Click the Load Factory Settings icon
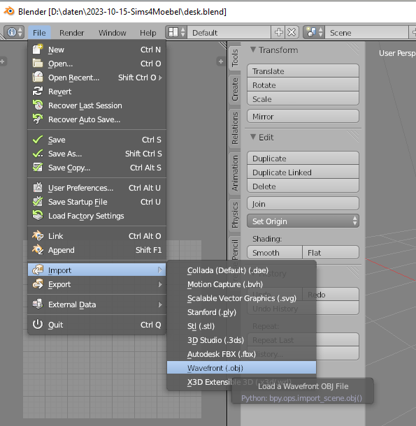 pos(38,216)
